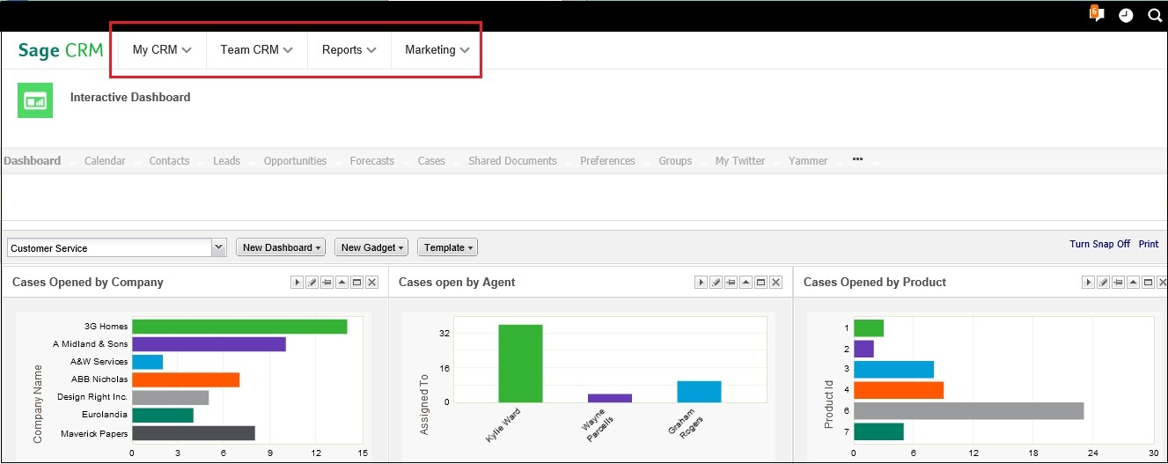Click the A Midland & Sons bar
This screenshot has width=1168, height=464.
pyautogui.click(x=209, y=344)
